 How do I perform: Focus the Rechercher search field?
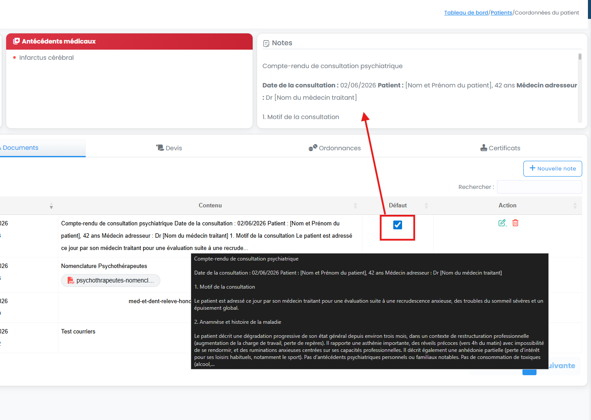[x=540, y=187]
